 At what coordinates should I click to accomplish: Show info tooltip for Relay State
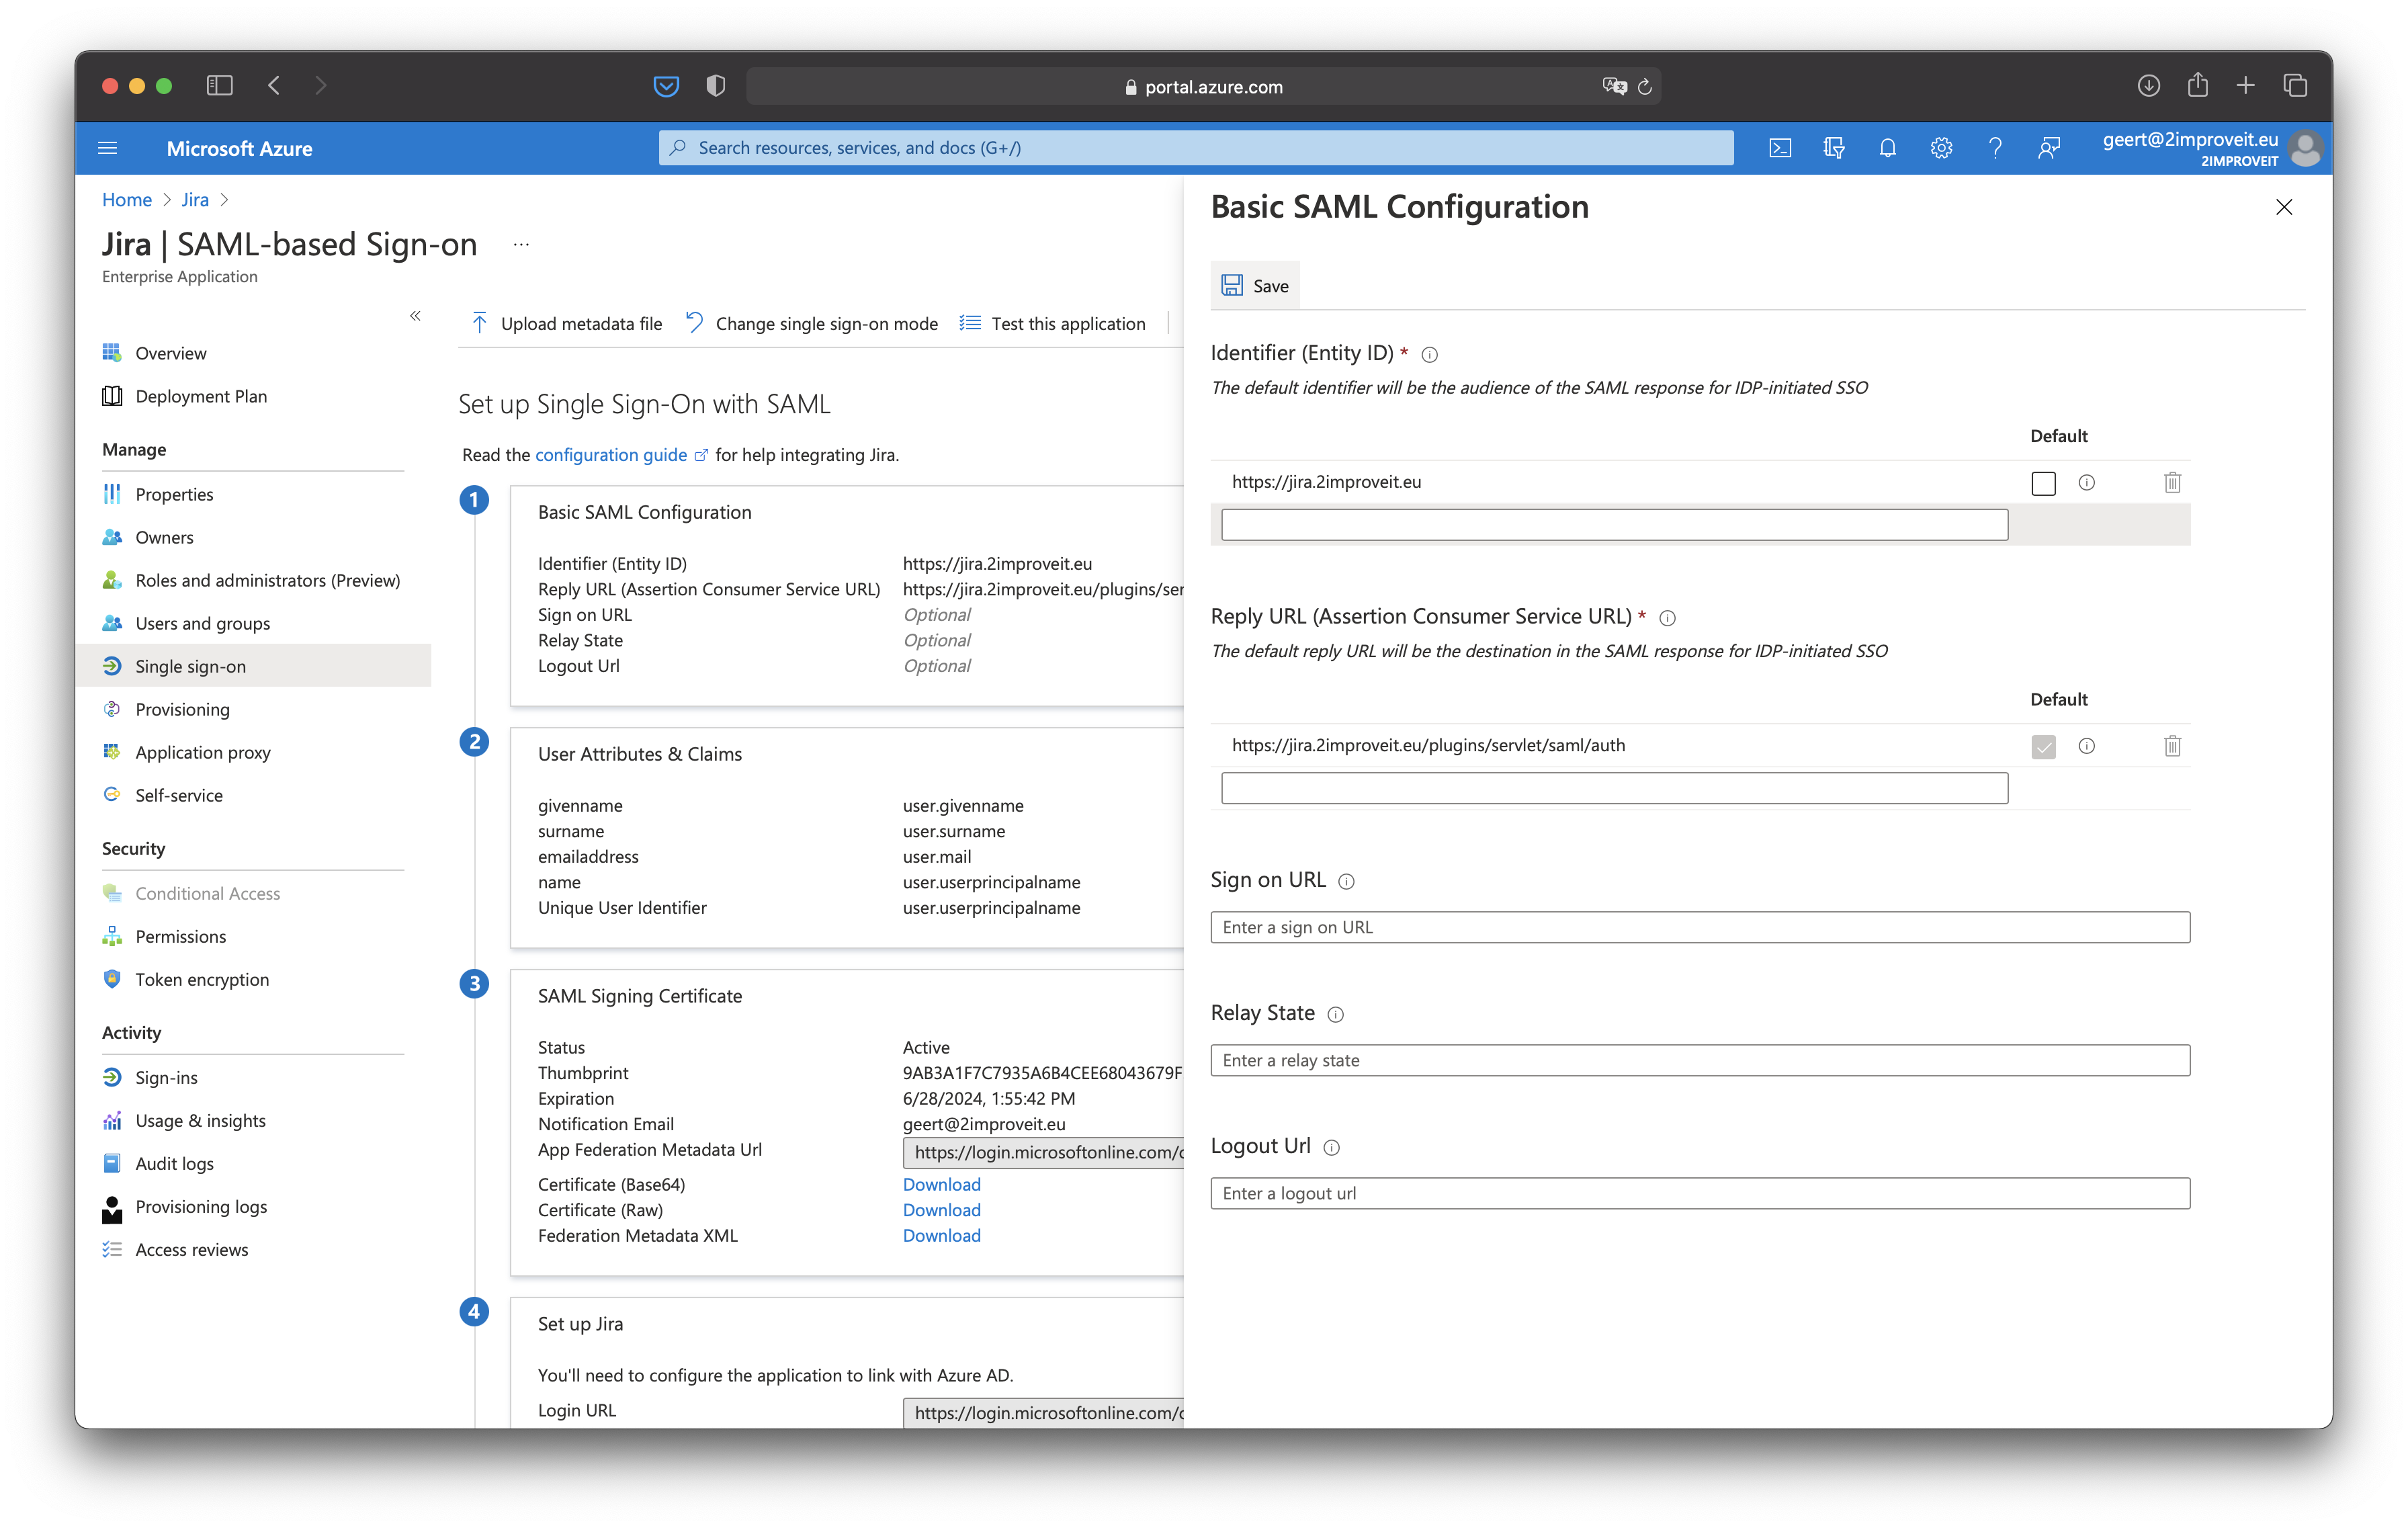pos(1335,1014)
